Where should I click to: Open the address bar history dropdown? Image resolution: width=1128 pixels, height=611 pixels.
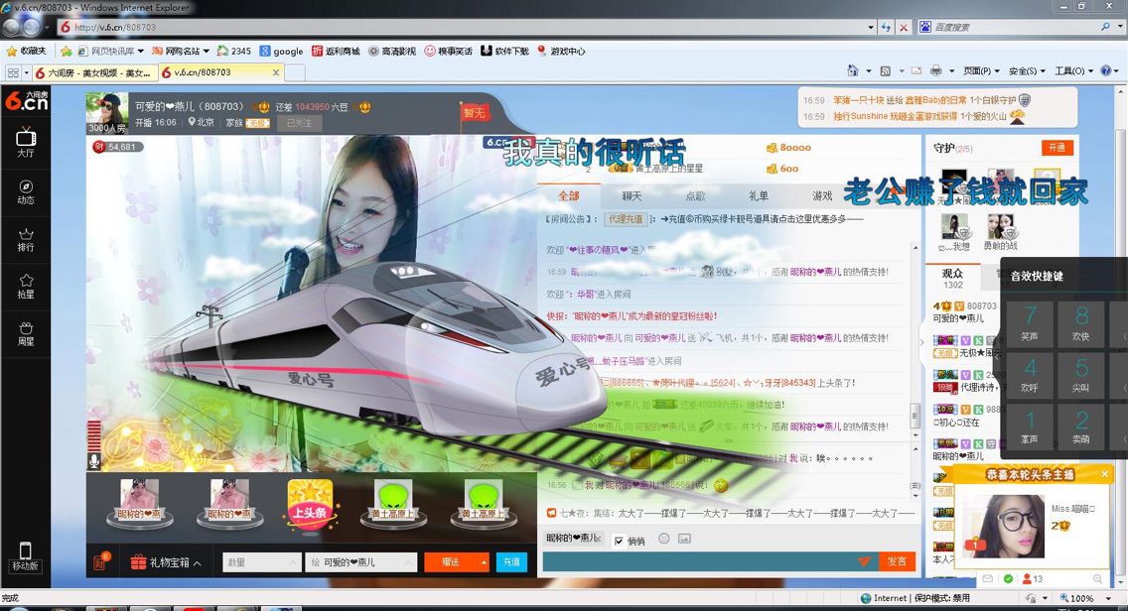(x=871, y=28)
